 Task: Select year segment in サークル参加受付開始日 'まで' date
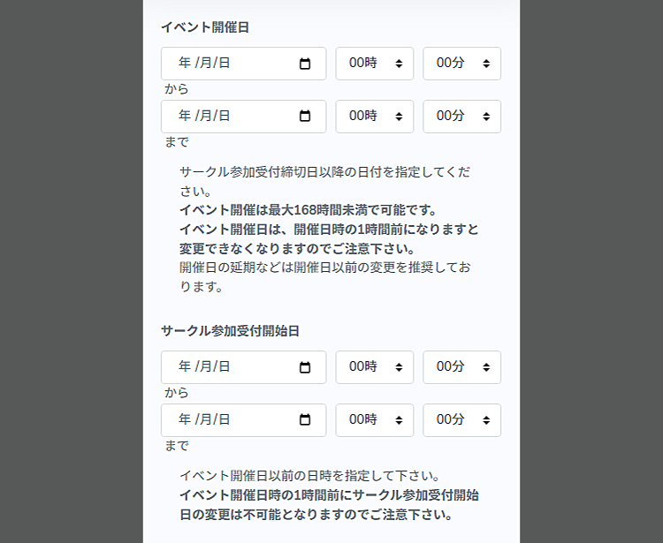coord(184,420)
